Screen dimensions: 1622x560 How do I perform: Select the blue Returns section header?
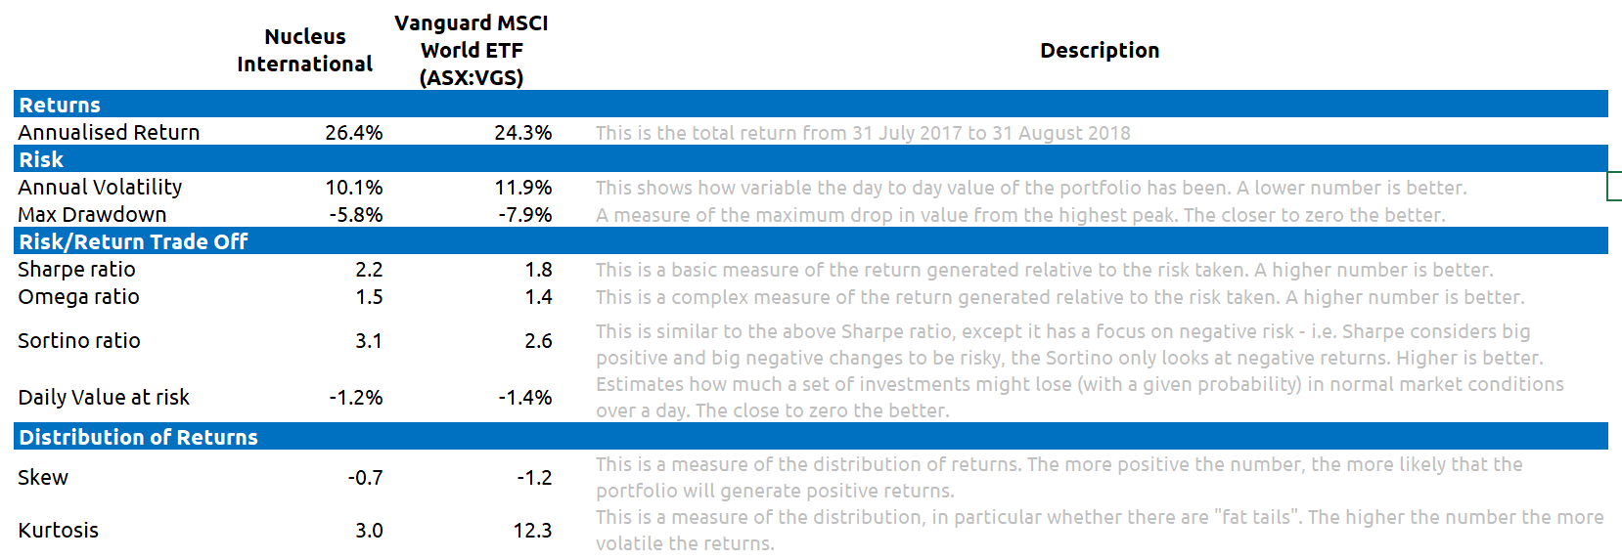[61, 105]
